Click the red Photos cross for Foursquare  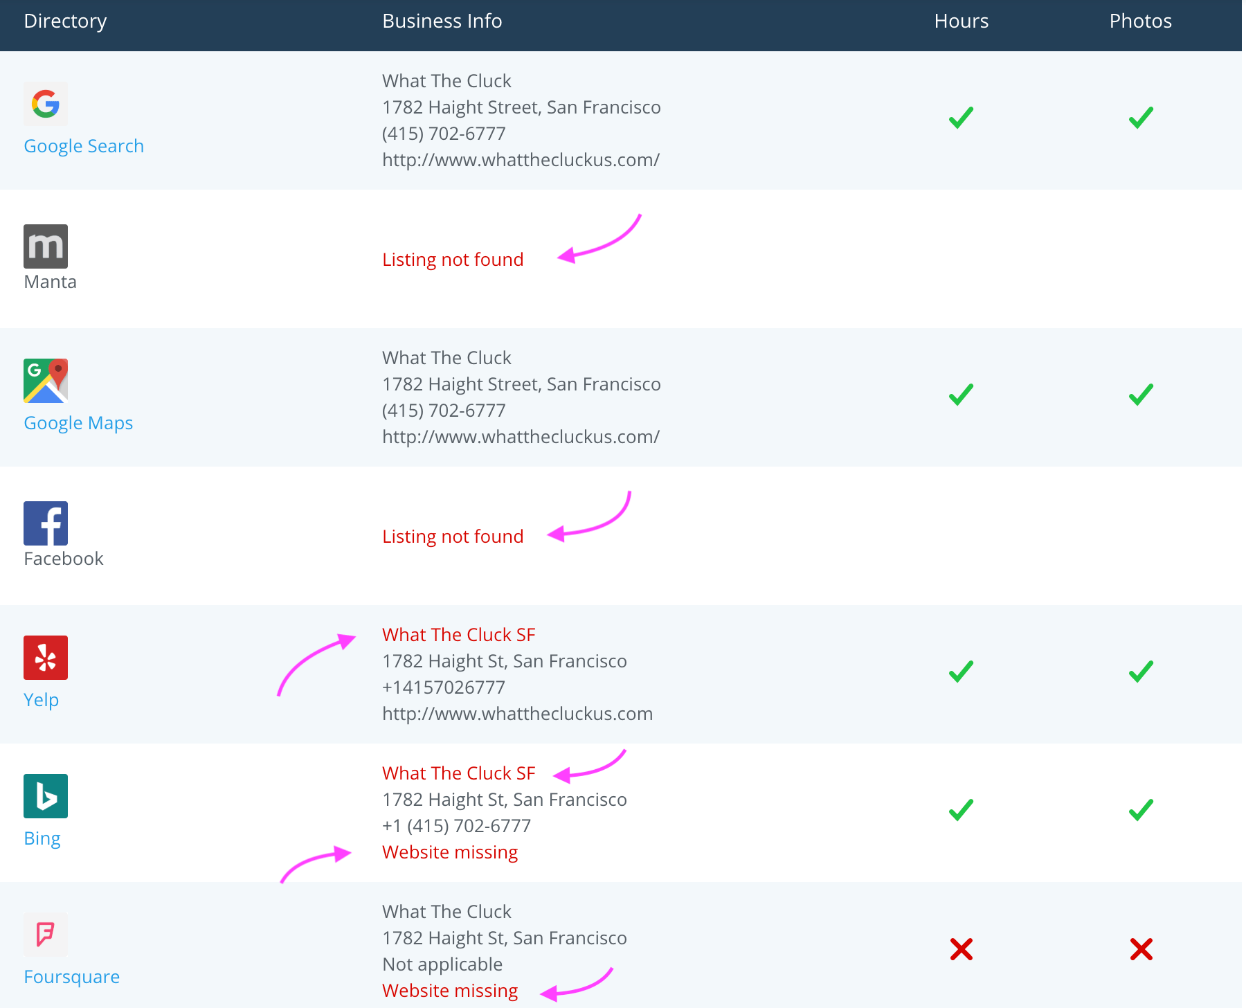pos(1141,949)
